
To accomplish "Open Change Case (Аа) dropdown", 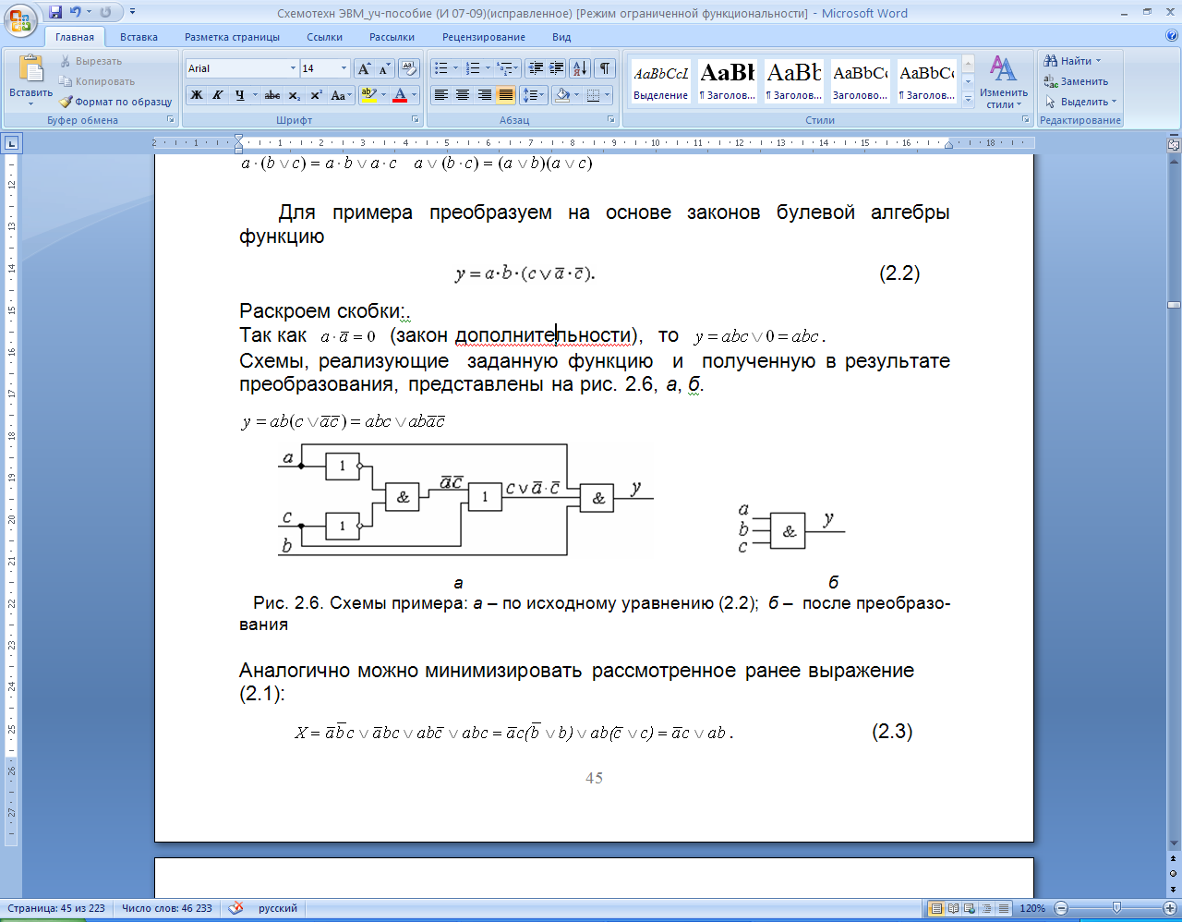I will [x=340, y=95].
